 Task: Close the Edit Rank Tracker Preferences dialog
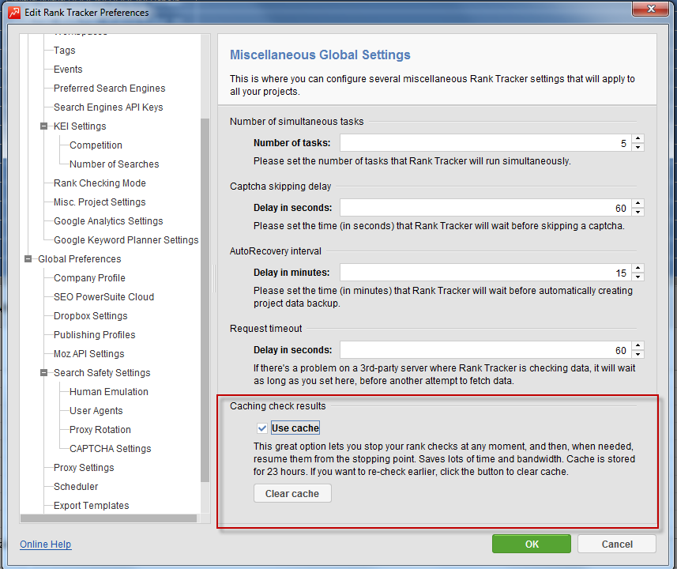(651, 9)
